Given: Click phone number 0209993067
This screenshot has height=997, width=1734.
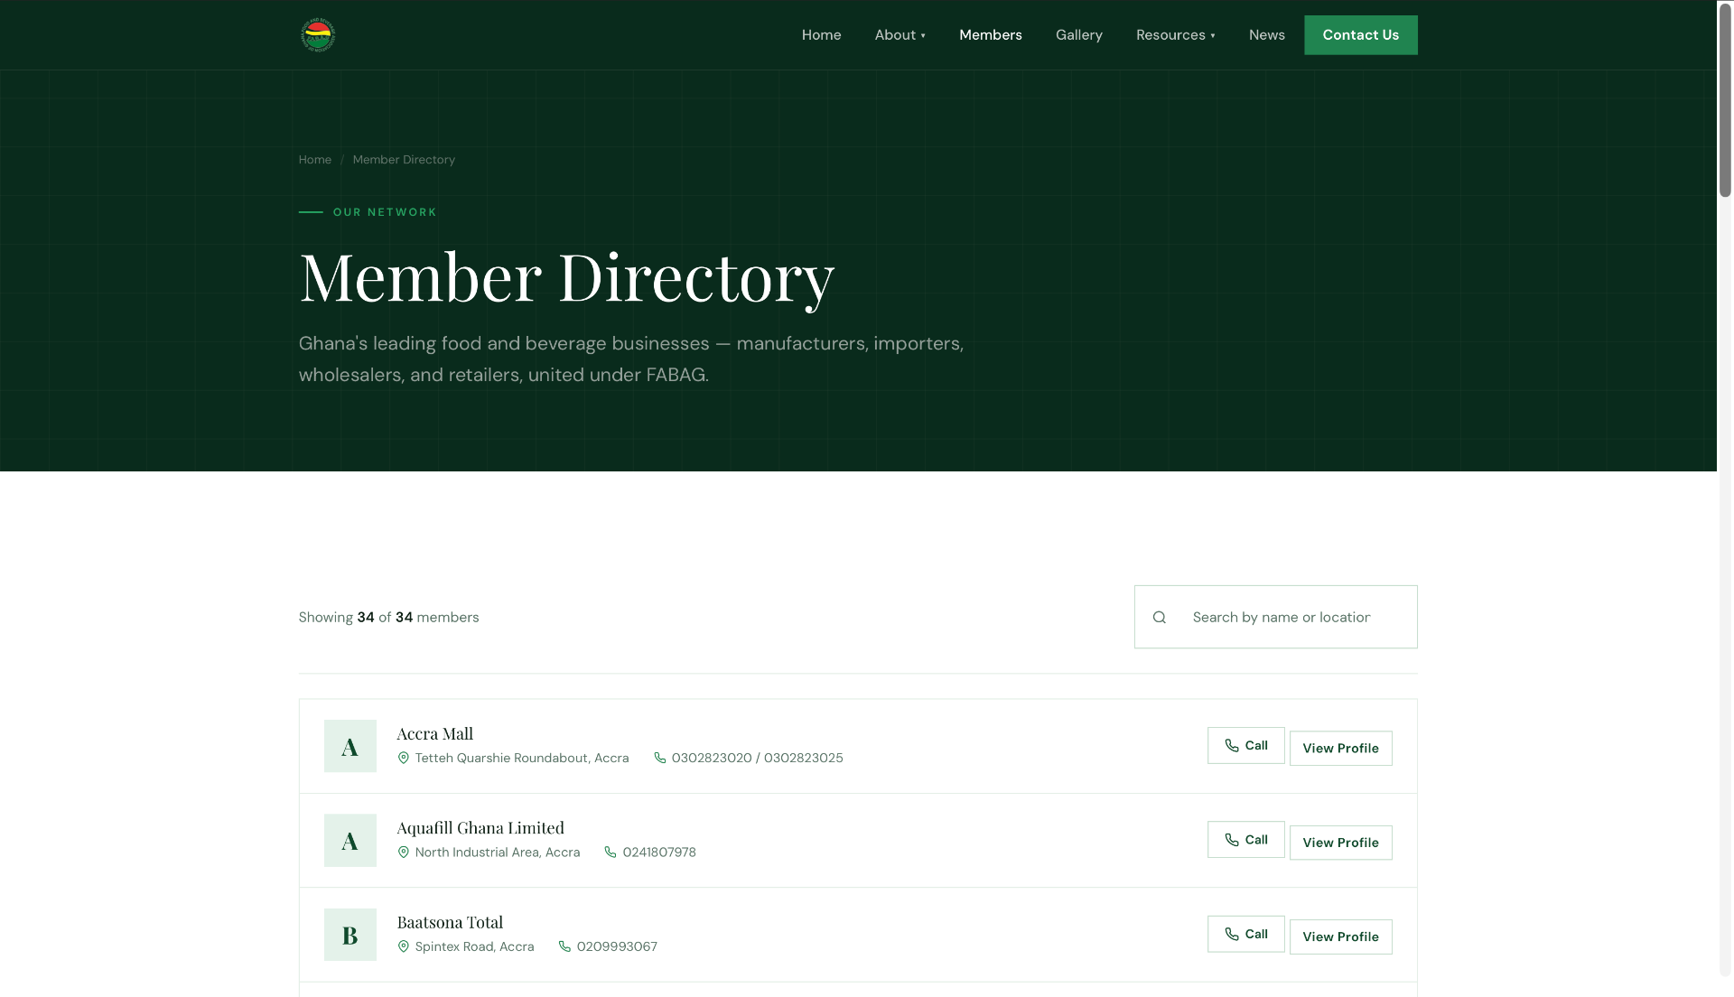Looking at the screenshot, I should tap(617, 947).
